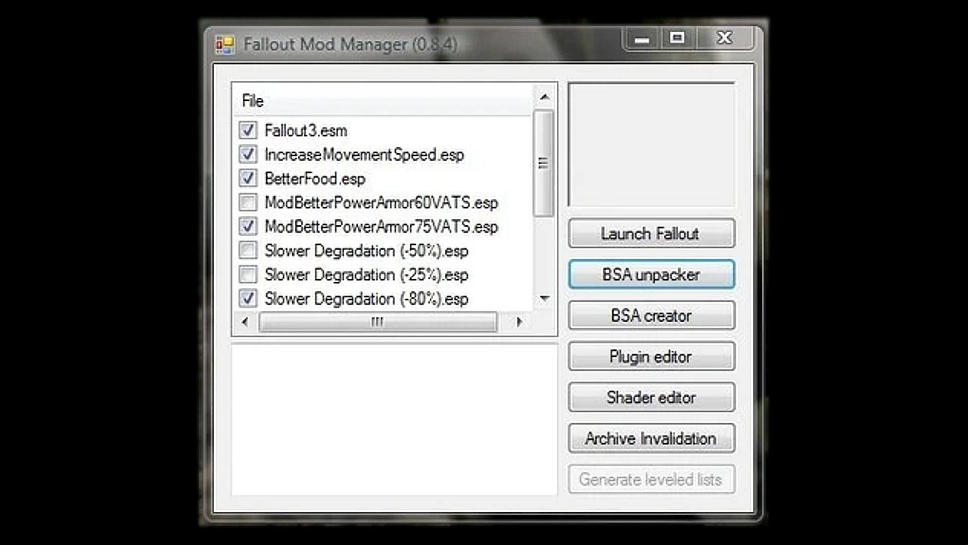Select the BetterFood.esp file name
This screenshot has height=545, width=968.
[315, 178]
